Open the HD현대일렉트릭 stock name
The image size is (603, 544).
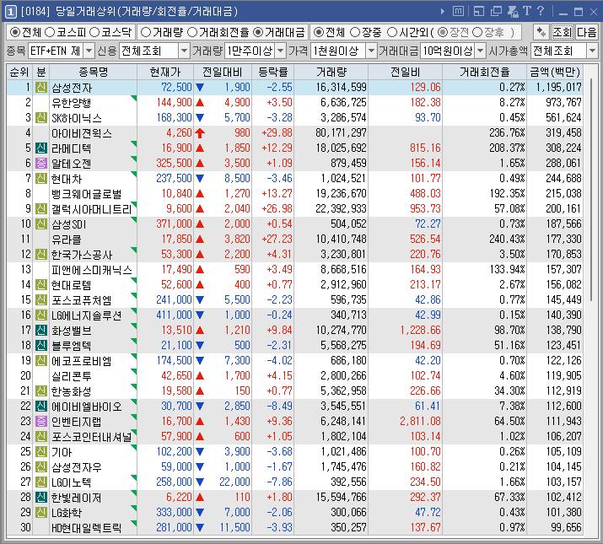pyautogui.click(x=87, y=528)
